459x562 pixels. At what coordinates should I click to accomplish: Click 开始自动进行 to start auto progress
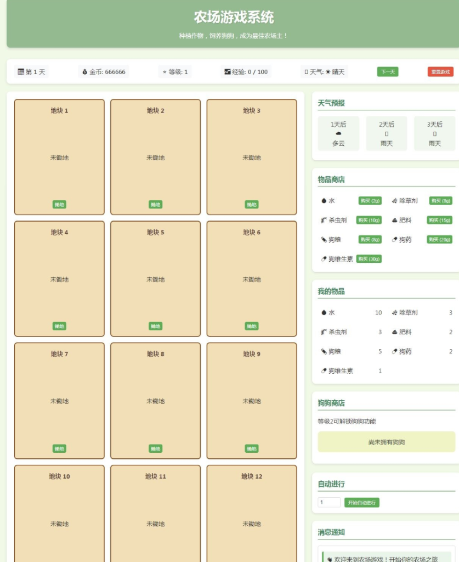pyautogui.click(x=361, y=502)
